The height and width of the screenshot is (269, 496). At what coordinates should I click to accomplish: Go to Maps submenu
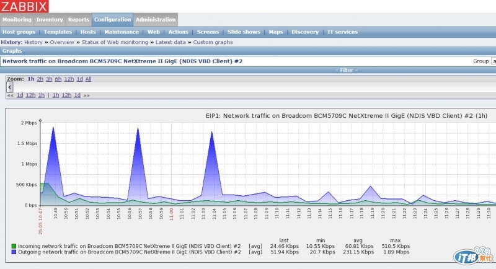(275, 32)
